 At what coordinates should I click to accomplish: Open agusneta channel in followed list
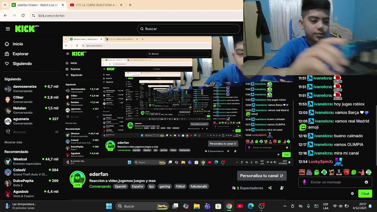(x=31, y=121)
